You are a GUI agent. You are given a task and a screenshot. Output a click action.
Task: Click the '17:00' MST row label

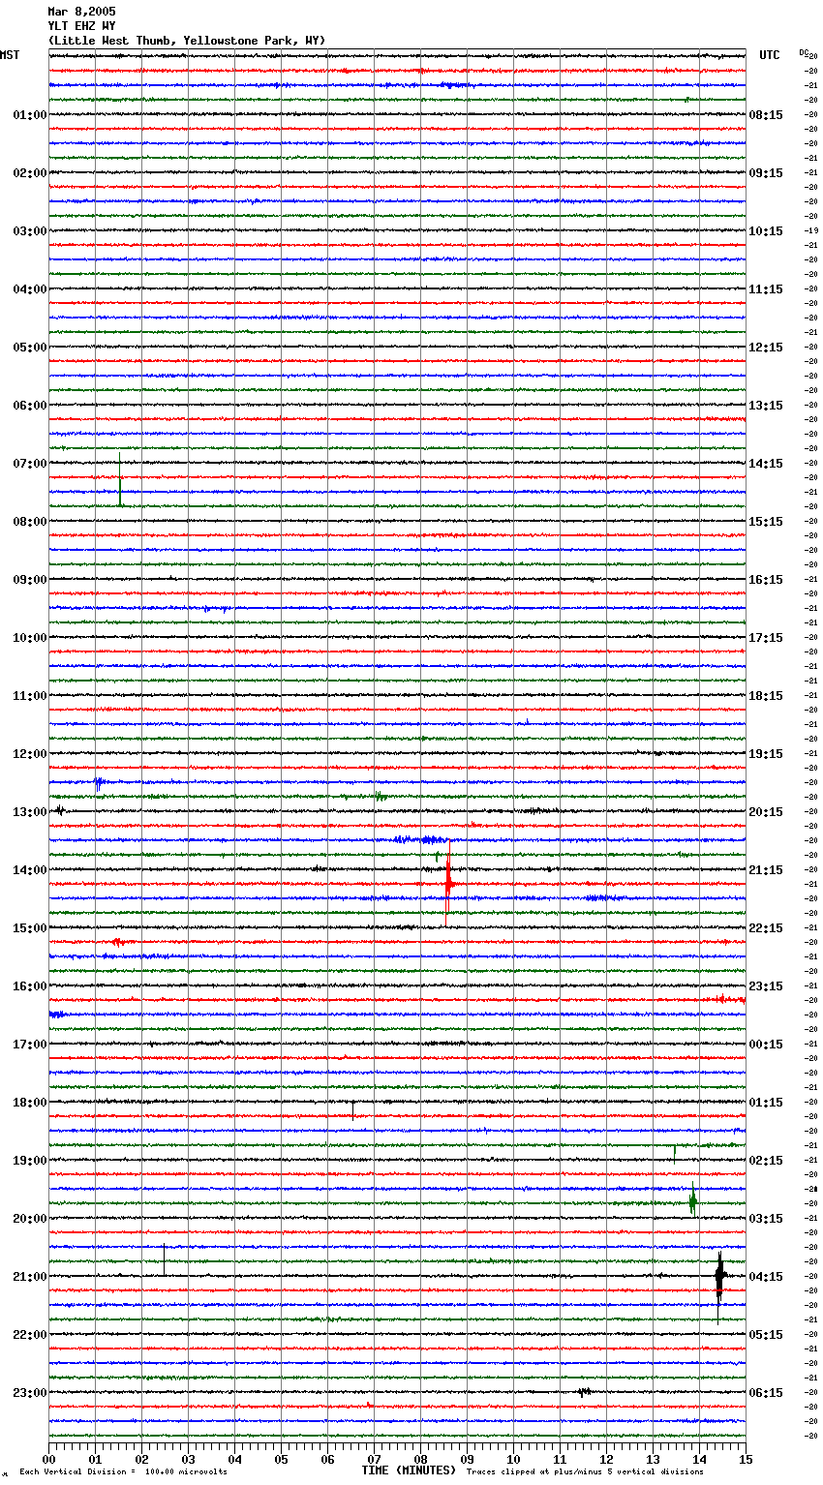(30, 1045)
